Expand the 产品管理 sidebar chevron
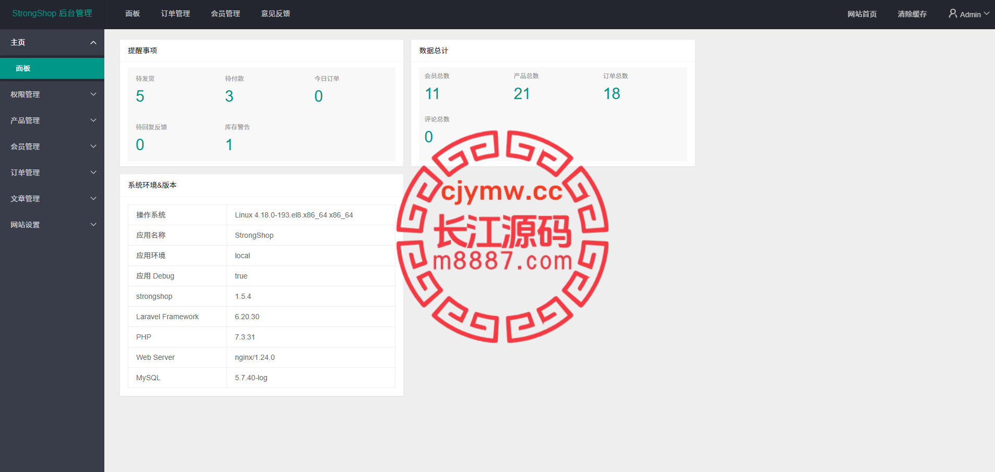This screenshot has height=472, width=995. tap(93, 120)
